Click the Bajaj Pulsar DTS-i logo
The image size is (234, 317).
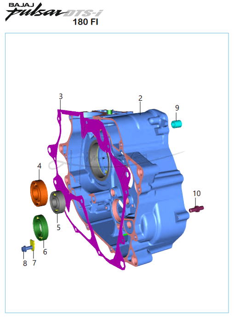(54, 12)
